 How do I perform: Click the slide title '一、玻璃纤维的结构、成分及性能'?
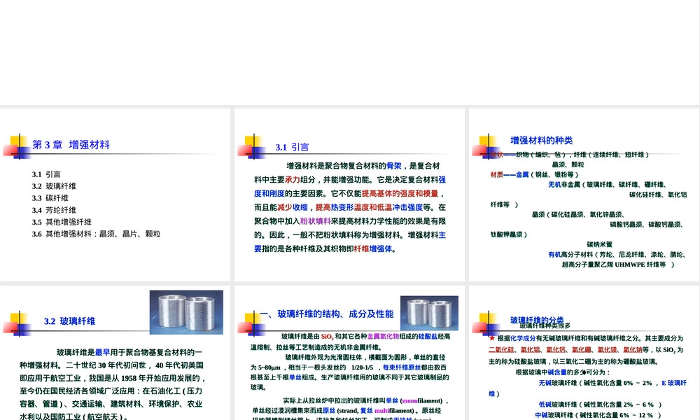pos(327,314)
